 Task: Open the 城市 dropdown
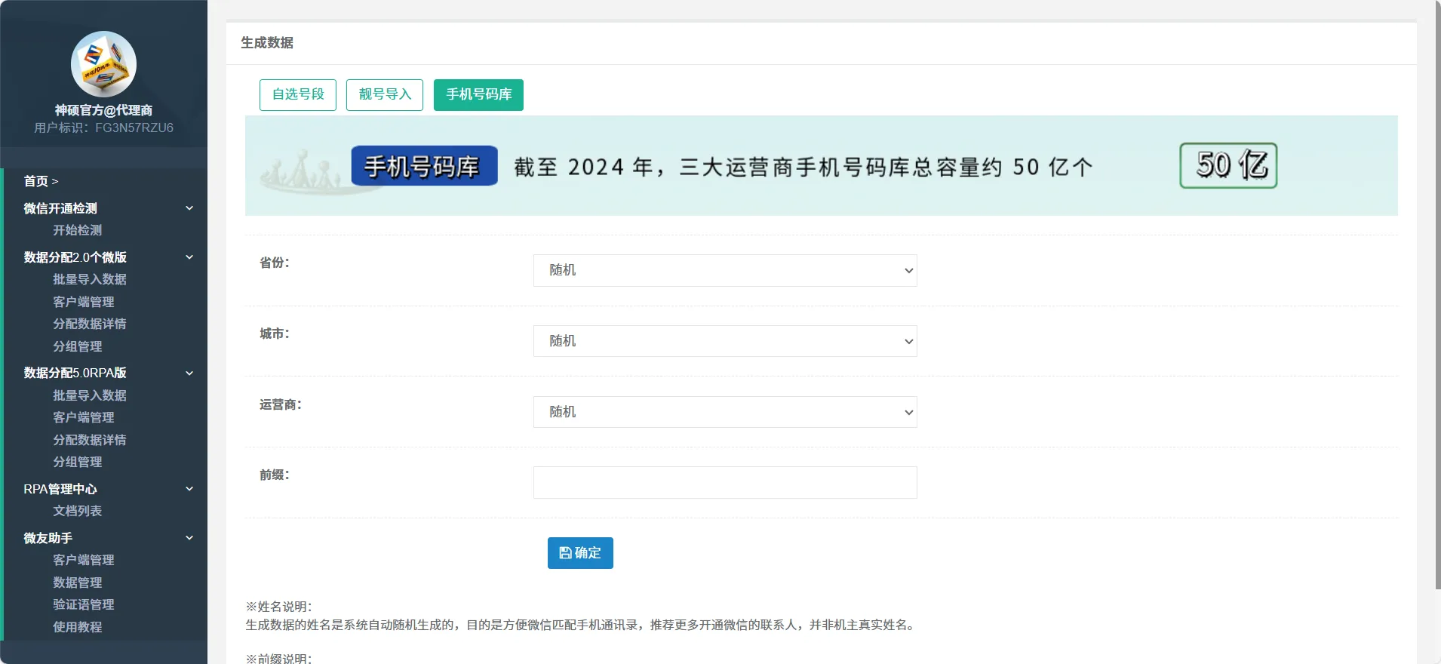(x=724, y=341)
